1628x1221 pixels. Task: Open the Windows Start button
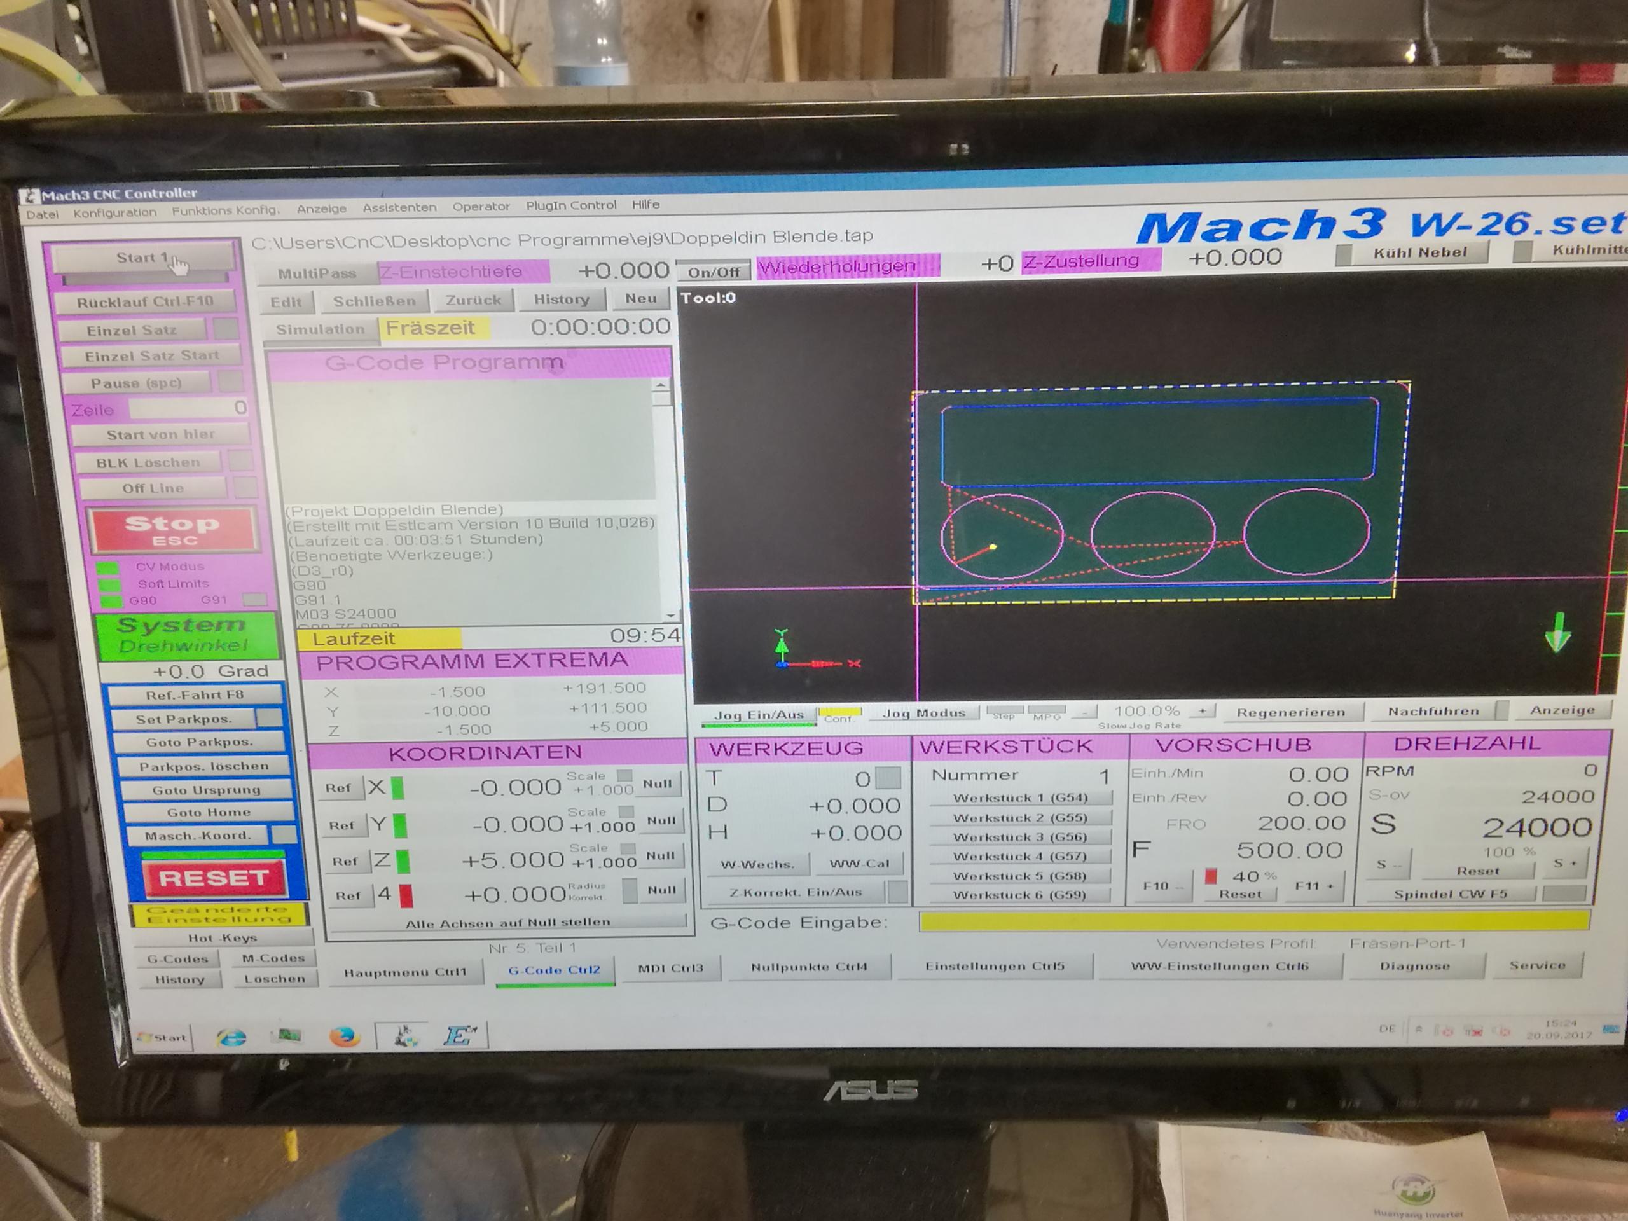[x=163, y=1038]
